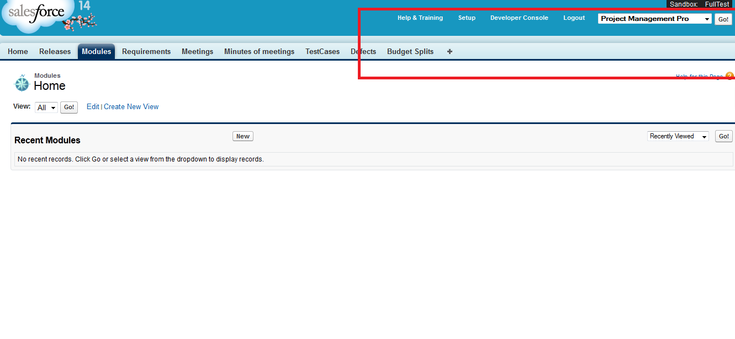Go to the Meetings tab

(x=197, y=51)
